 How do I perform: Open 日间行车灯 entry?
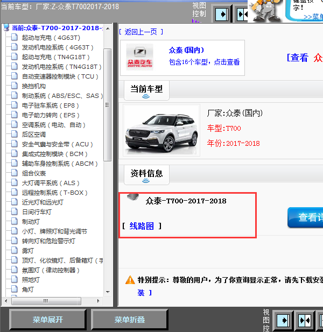[x=37, y=212]
